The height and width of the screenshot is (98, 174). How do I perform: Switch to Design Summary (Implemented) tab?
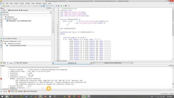pyautogui.click(x=113, y=63)
